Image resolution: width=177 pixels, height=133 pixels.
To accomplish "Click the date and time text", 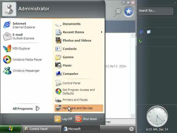I will 157,129.
